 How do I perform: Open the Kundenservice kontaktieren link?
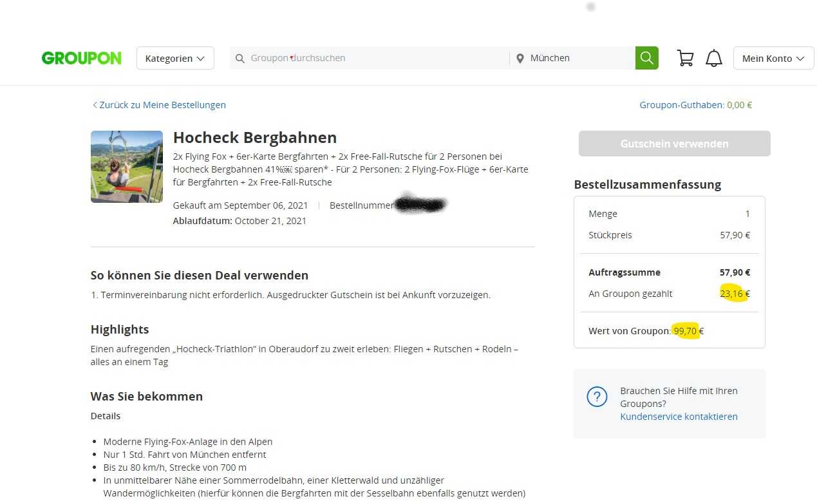point(679,417)
